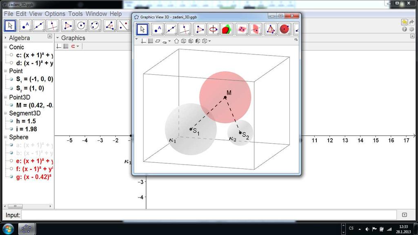Select Intersect Two Surfaces tool in 3D window

(227, 29)
